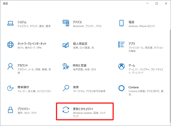
Task: Click the phone icon for 電話
Action: point(121,23)
